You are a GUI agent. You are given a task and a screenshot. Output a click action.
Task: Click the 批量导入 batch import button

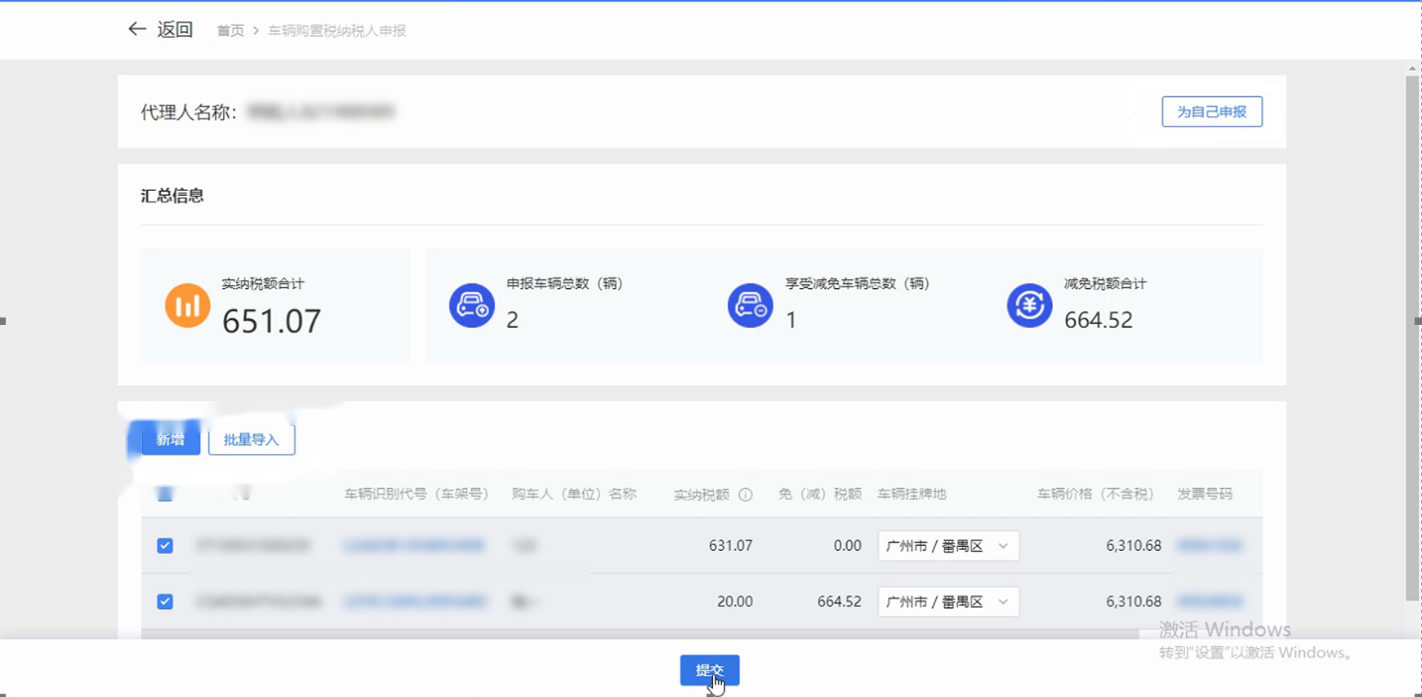point(252,440)
